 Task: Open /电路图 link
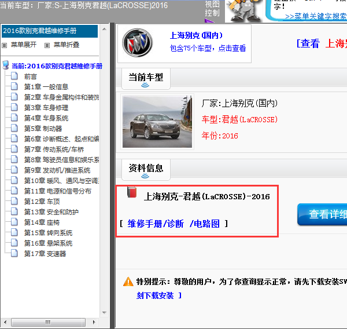pyautogui.click(x=205, y=224)
